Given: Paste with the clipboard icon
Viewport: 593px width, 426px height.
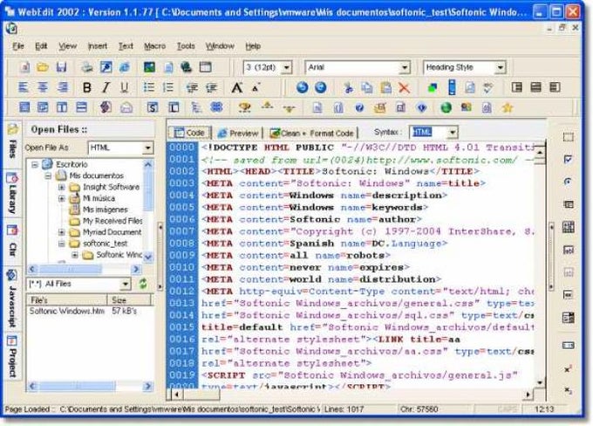Looking at the screenshot, I should coord(385,88).
